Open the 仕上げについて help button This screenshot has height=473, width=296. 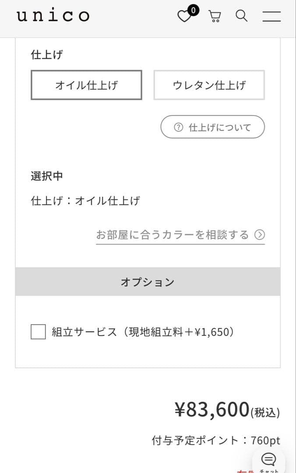[x=213, y=127]
